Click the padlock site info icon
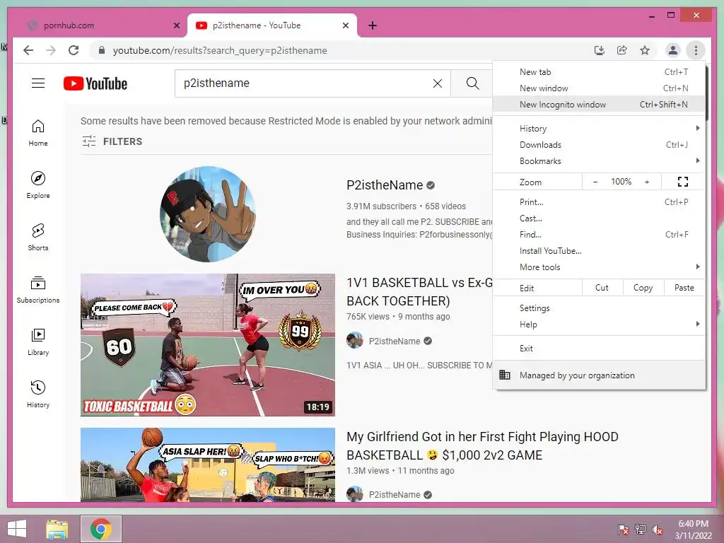The image size is (724, 543). 102,50
